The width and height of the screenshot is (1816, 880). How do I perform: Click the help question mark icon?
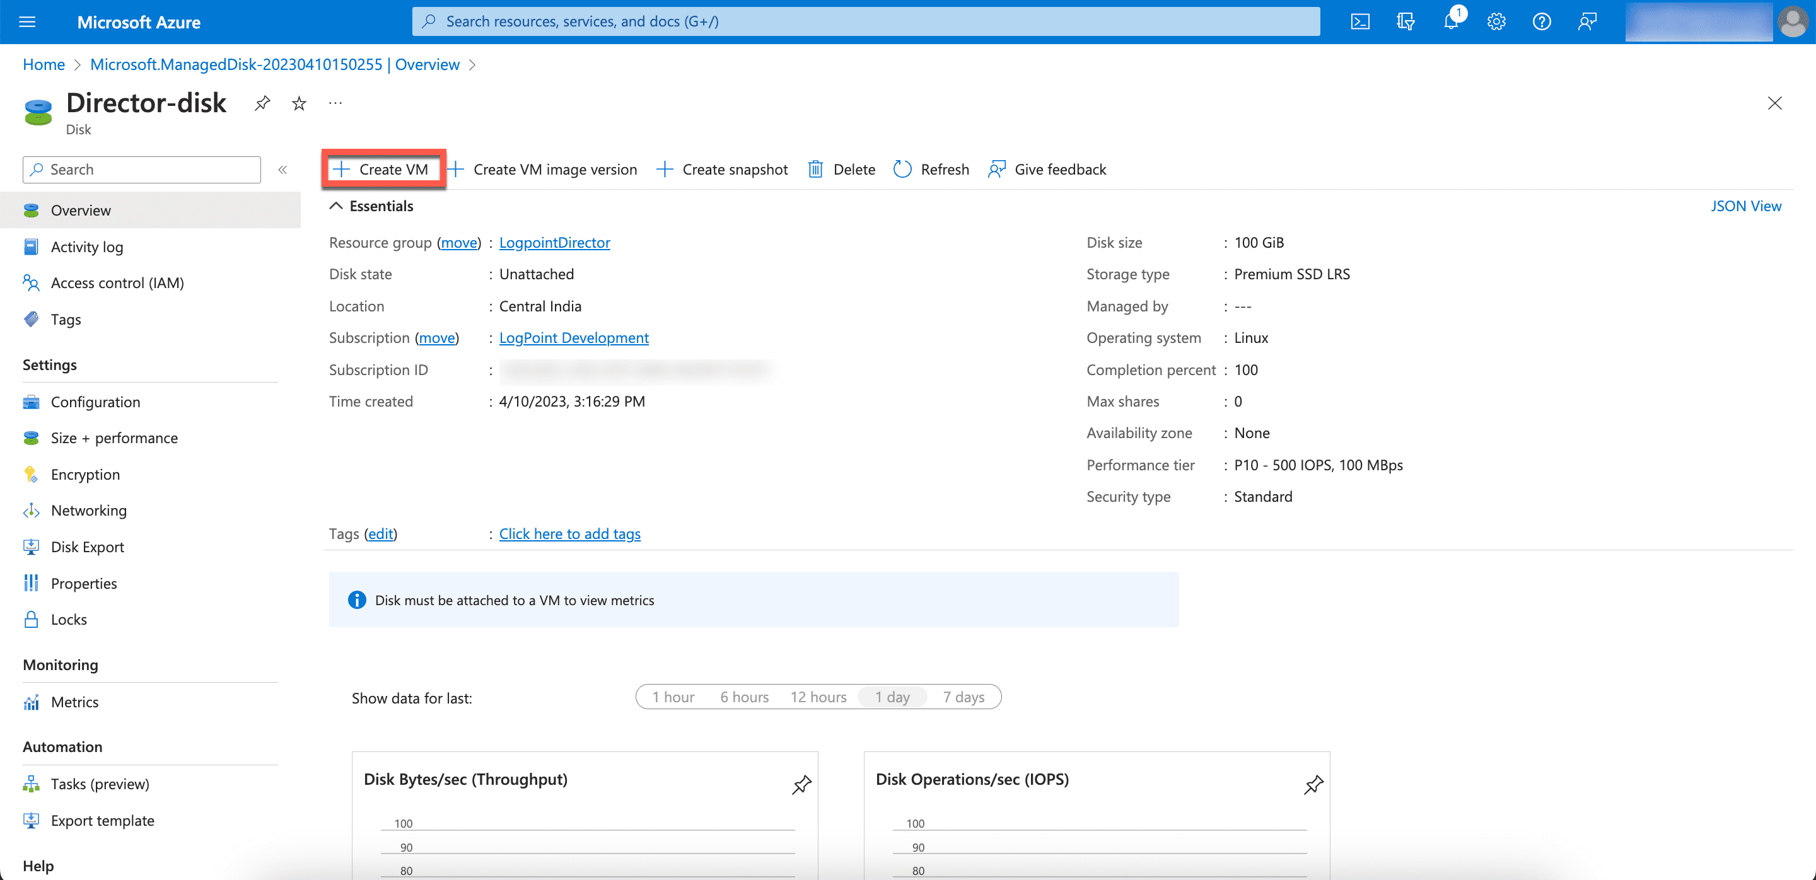(1541, 21)
